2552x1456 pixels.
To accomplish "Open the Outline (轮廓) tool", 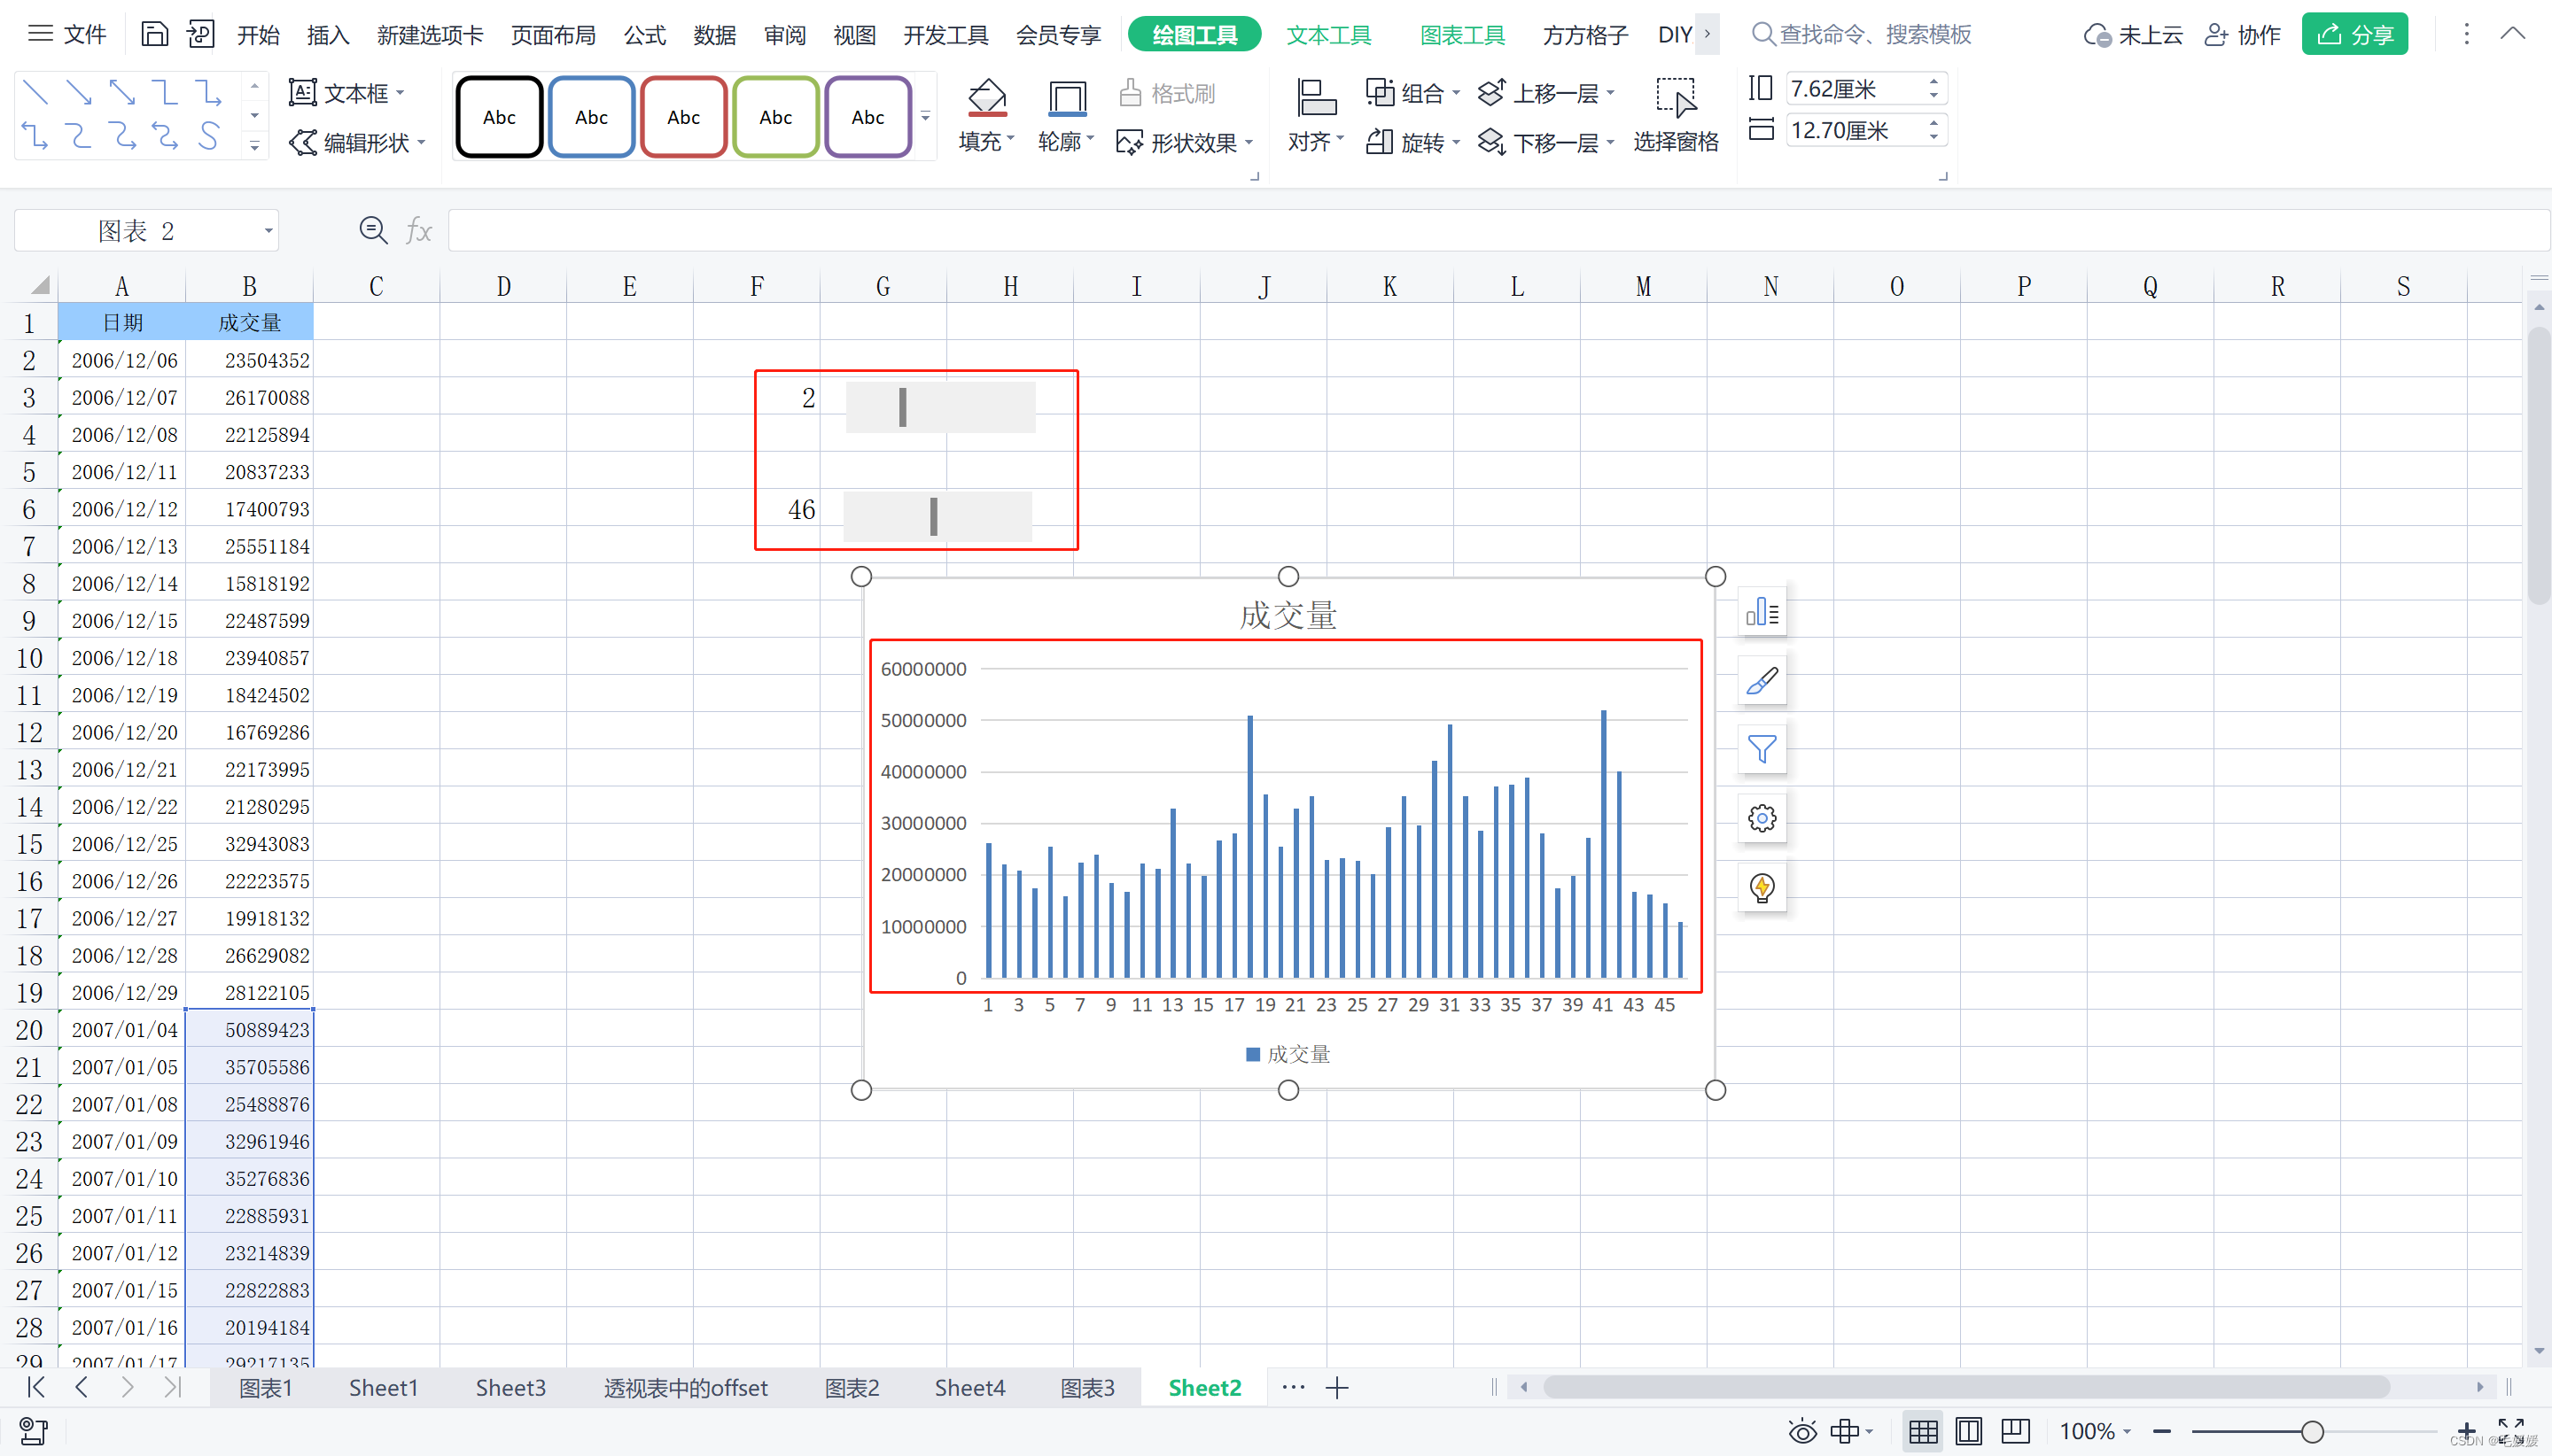I will [x=1066, y=116].
